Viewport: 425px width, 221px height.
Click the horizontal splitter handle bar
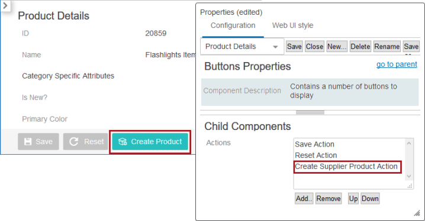tap(310, 112)
